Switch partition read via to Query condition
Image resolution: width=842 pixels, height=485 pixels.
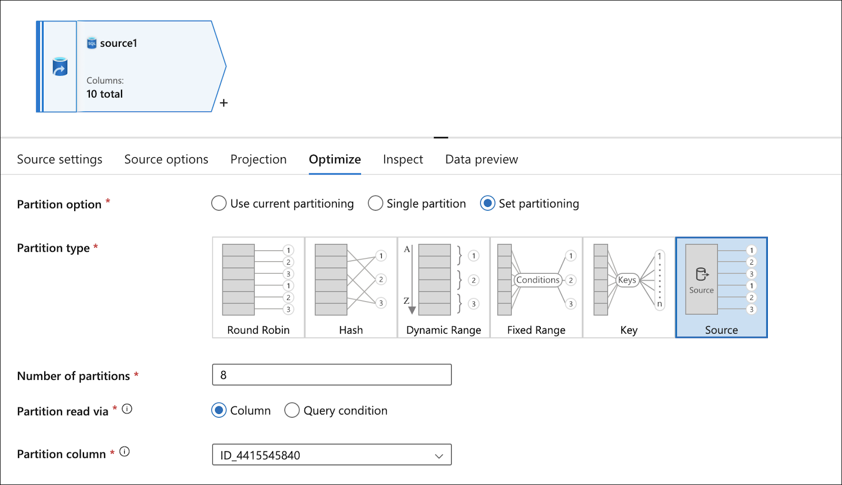tap(292, 410)
